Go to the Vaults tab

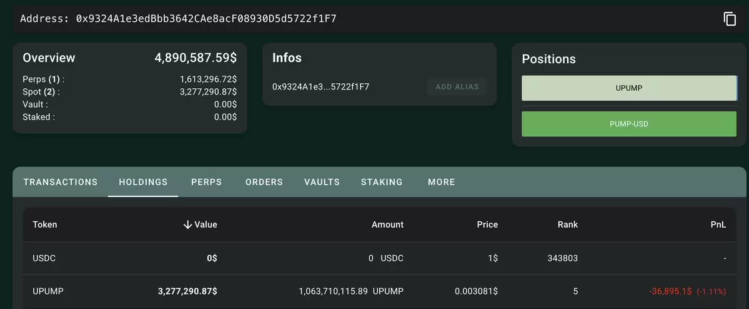[x=322, y=182]
